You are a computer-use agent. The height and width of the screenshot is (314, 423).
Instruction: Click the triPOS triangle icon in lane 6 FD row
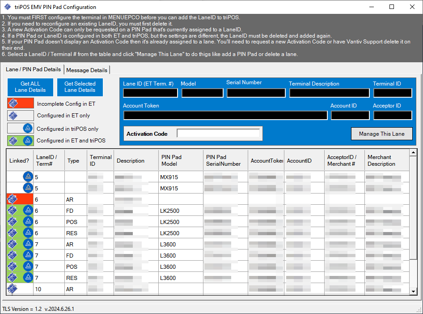tap(28, 210)
